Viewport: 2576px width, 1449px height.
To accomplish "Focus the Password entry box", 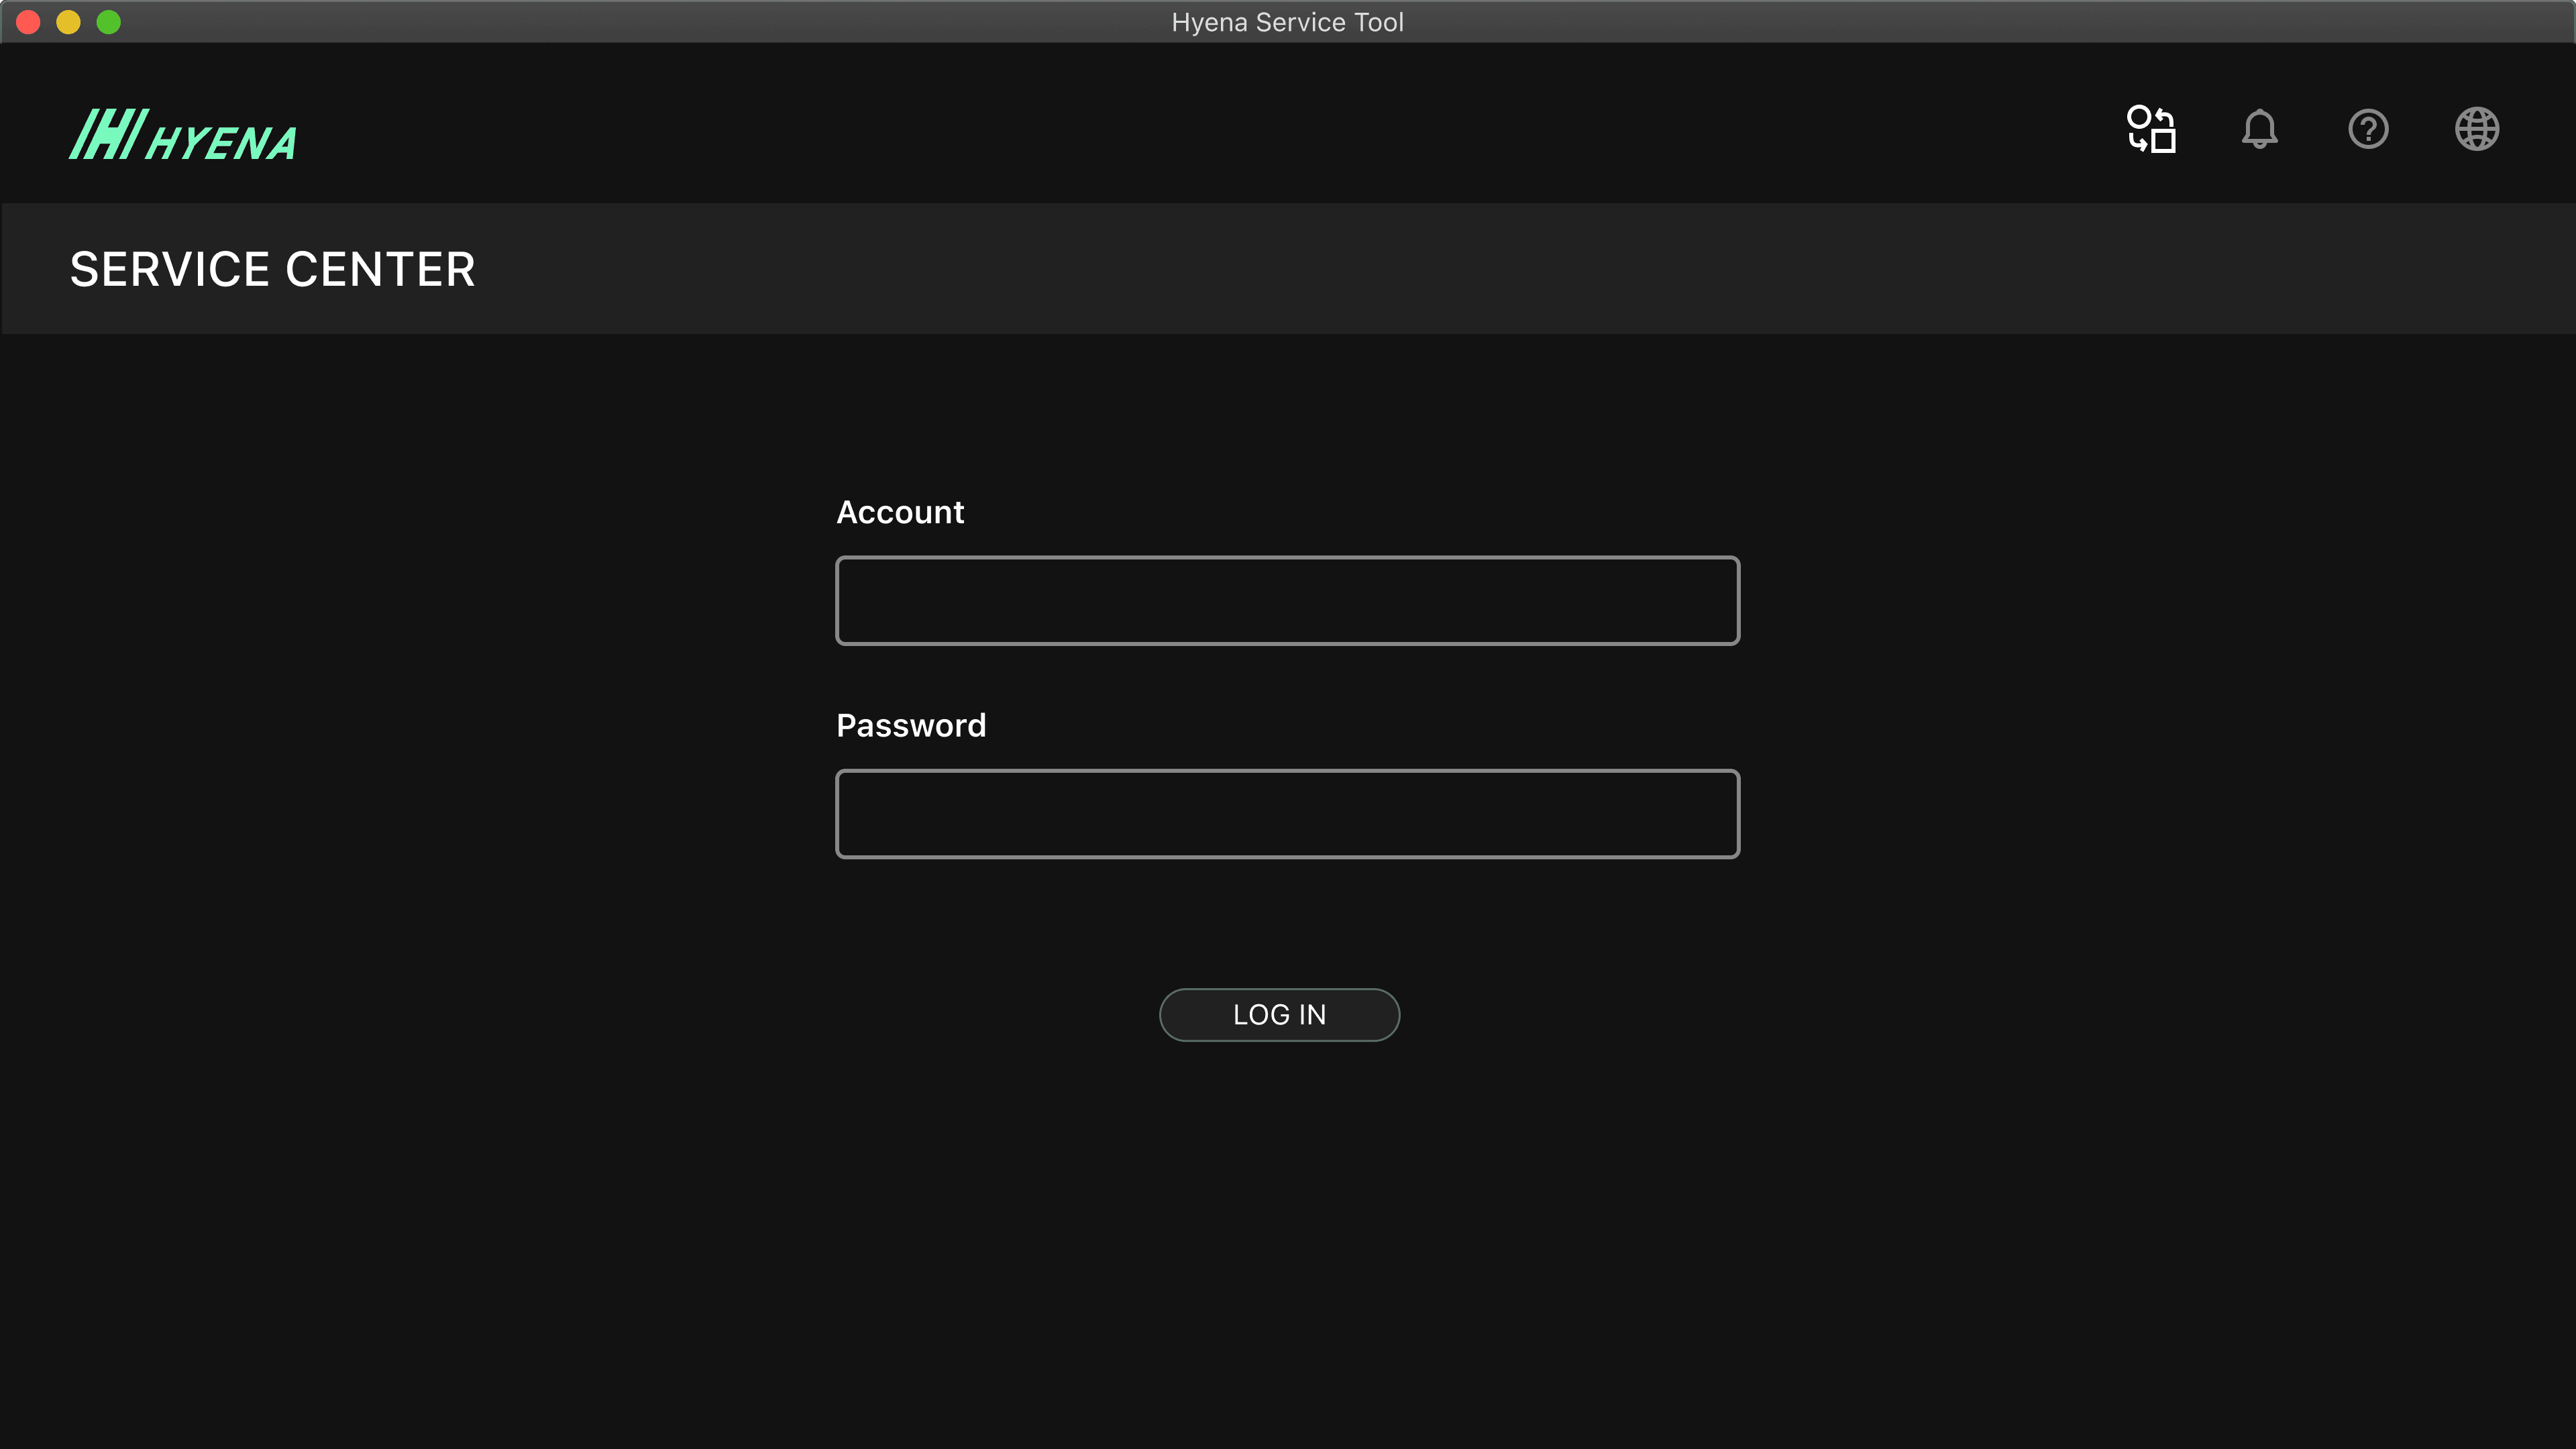I will [1287, 813].
